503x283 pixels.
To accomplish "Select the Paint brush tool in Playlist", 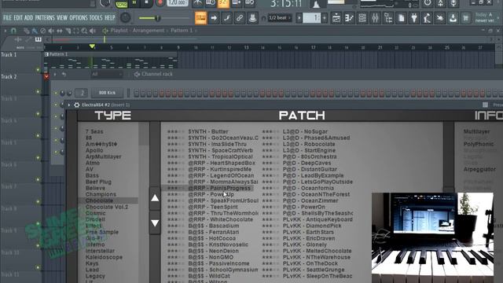I will (35, 31).
